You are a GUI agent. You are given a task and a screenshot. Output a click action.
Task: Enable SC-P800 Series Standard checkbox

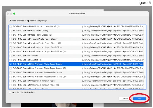(11, 56)
